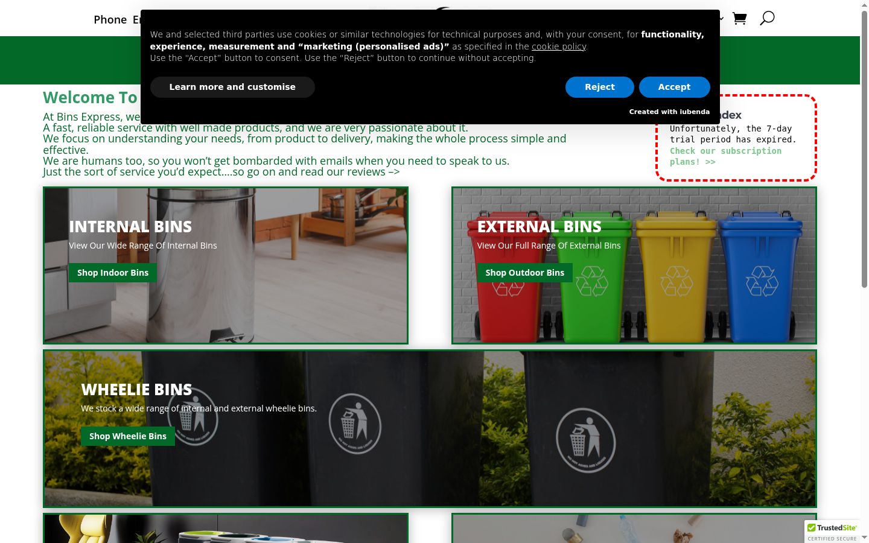
Task: Accept cookies in the consent banner
Action: [x=674, y=87]
